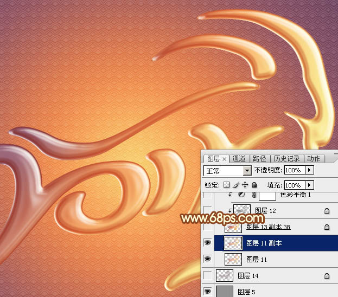Click the 图层 14 thumbnail
The image size is (338, 297).
[x=225, y=275]
